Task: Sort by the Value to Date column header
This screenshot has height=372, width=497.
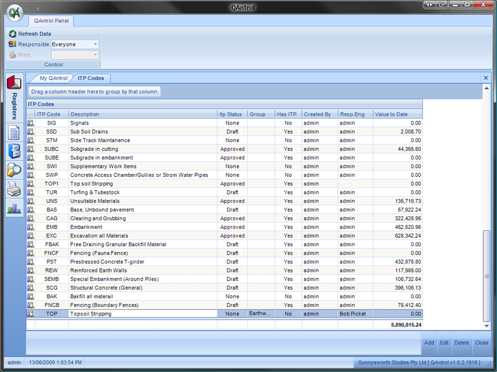Action: (397, 114)
